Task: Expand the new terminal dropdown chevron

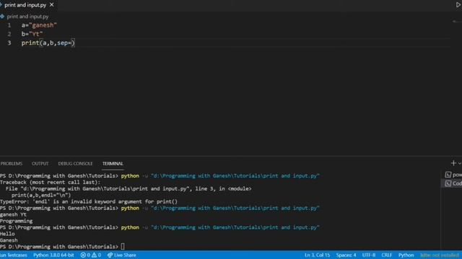Action: point(460,163)
